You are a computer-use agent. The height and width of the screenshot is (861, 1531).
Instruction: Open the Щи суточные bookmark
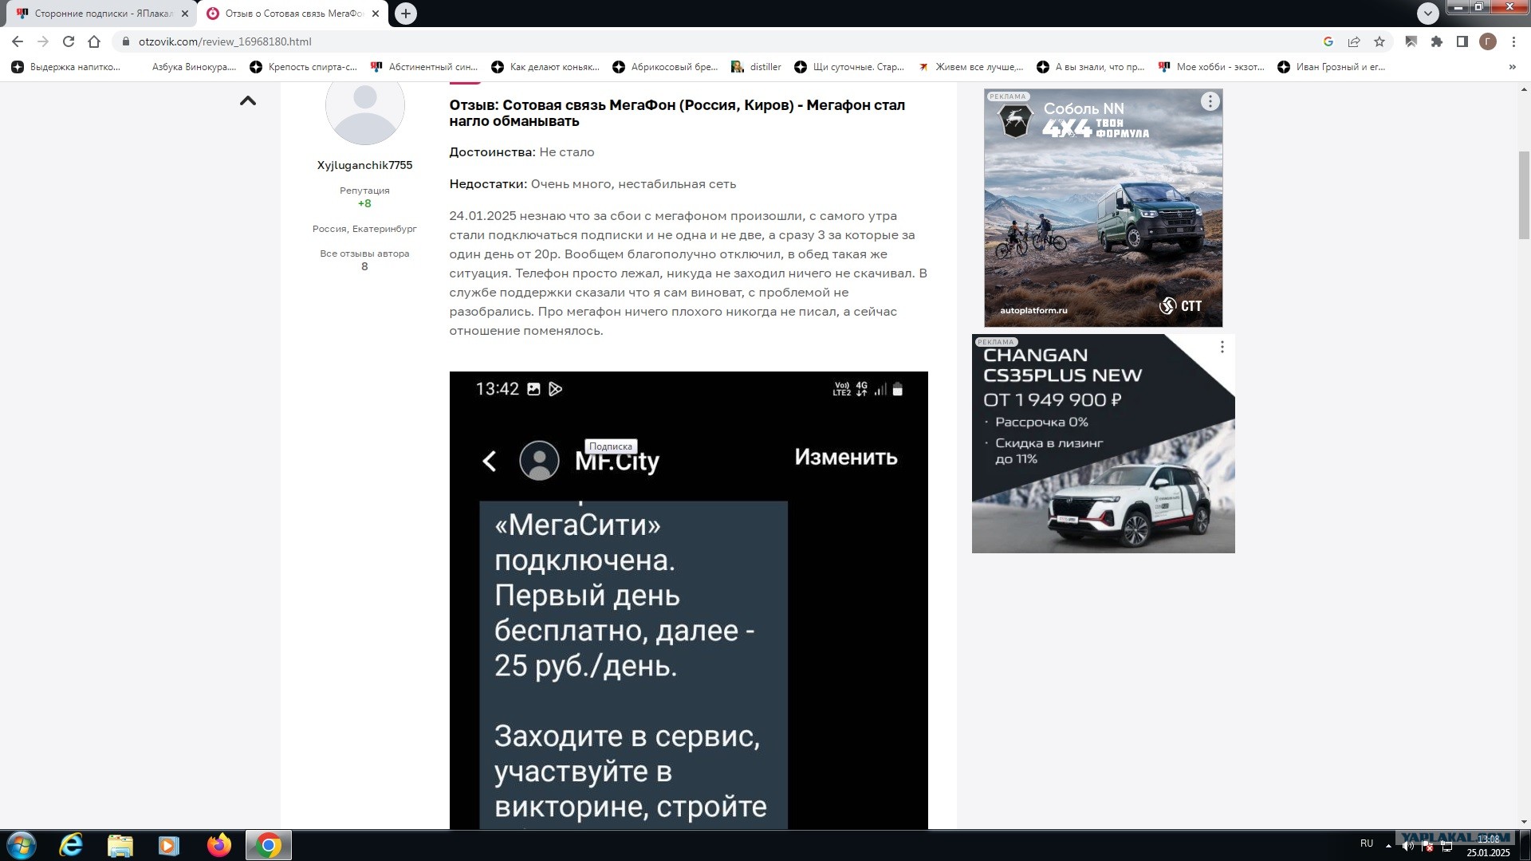(x=850, y=67)
